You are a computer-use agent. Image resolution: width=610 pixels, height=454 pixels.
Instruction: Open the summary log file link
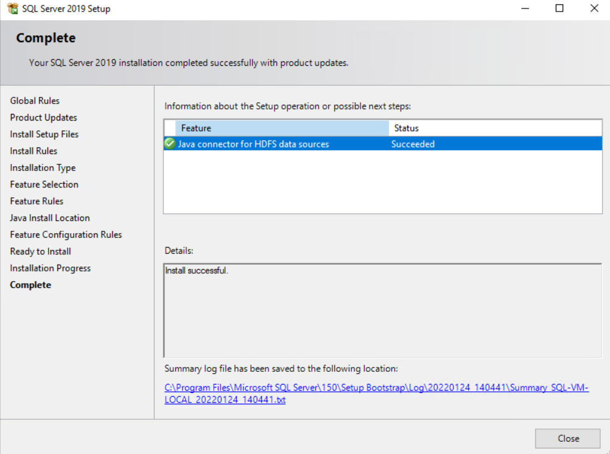(376, 393)
